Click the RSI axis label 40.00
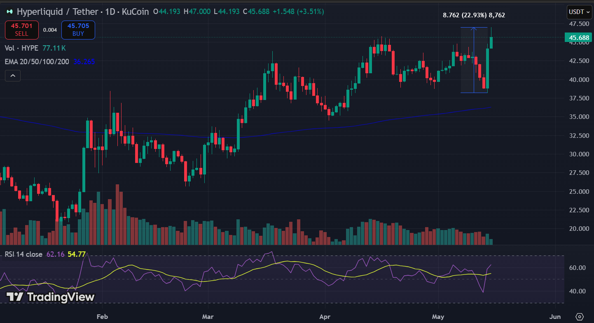594x323 pixels. click(x=577, y=291)
